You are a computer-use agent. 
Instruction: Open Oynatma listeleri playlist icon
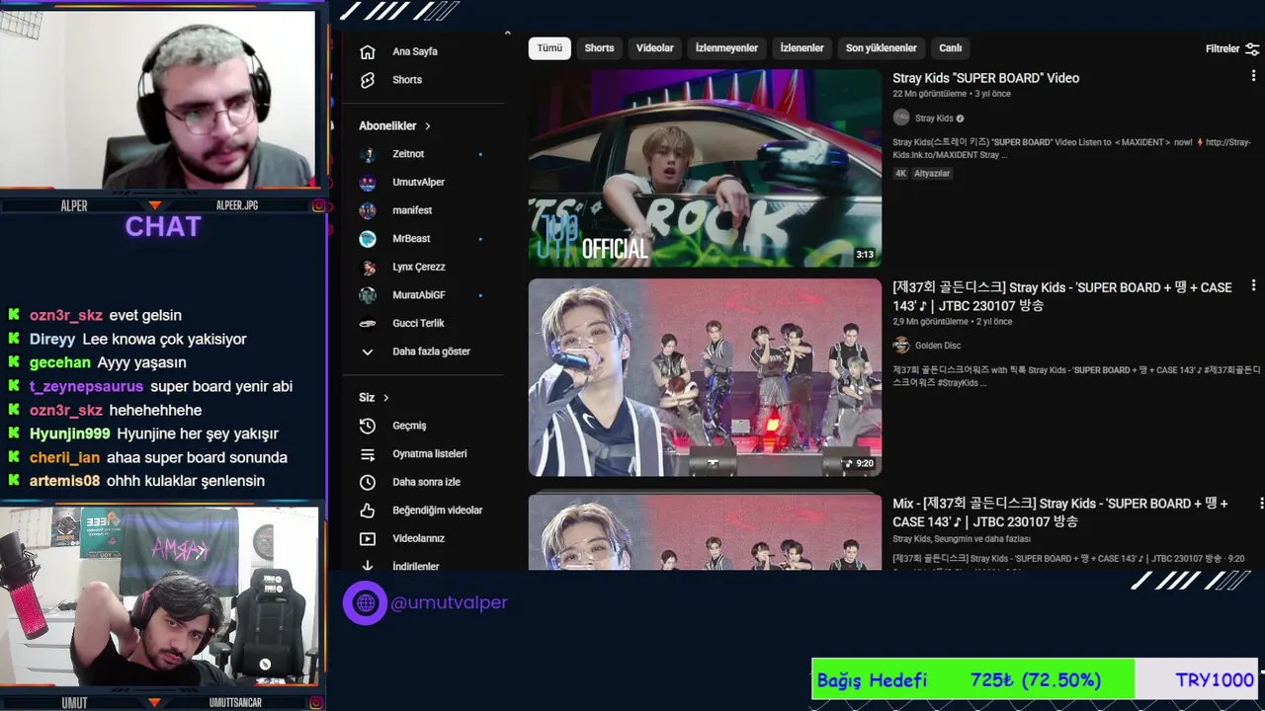368,454
